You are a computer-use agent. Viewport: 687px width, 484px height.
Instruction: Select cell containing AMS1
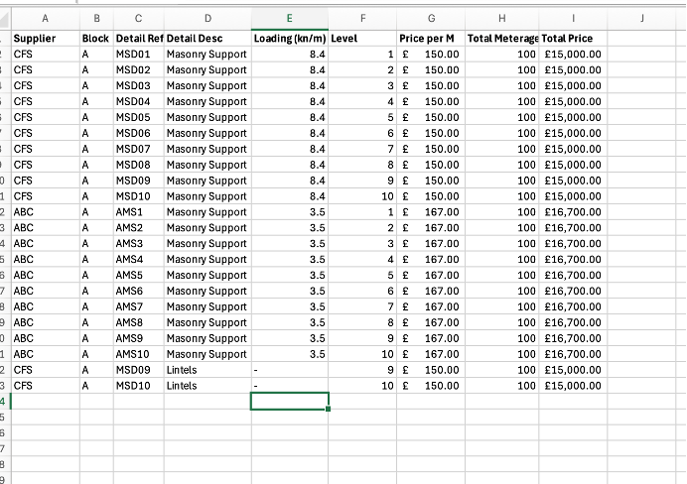pos(139,212)
